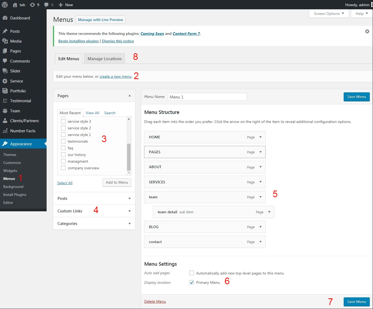This screenshot has height=309, width=373.
Task: Open Customize in the Appearance submenu
Action: (x=12, y=163)
